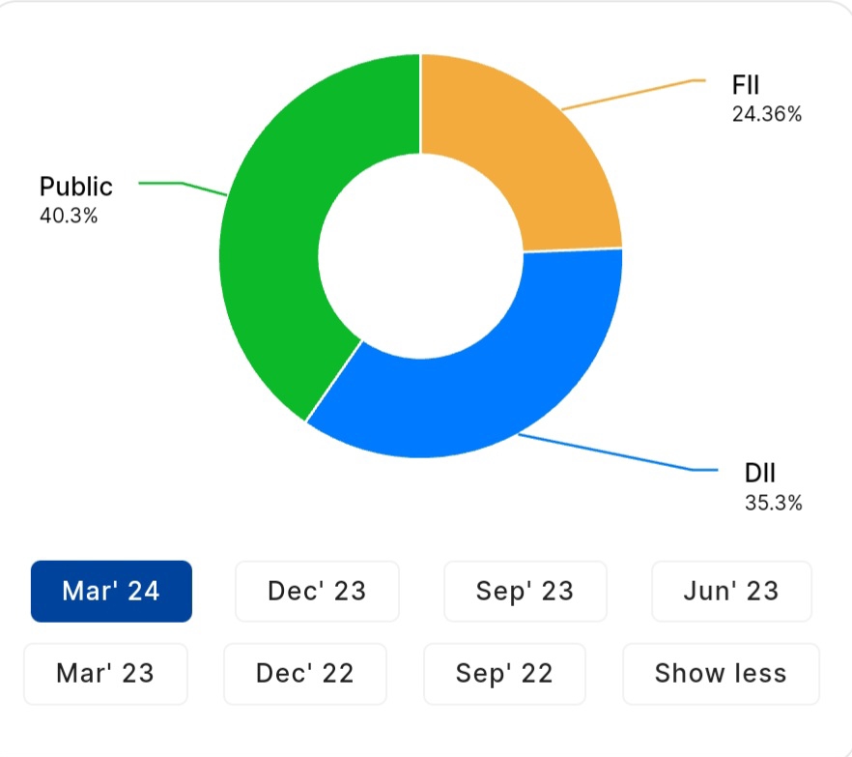Switch to the Sep' 22 period
The width and height of the screenshot is (852, 757).
504,673
